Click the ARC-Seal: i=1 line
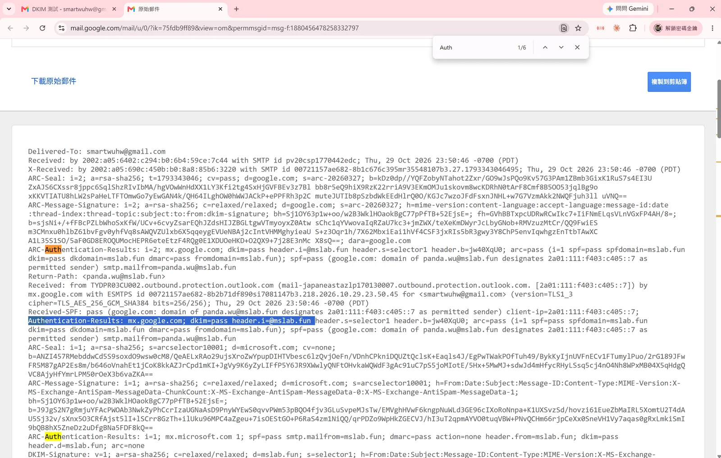This screenshot has height=458, width=721. click(x=182, y=347)
